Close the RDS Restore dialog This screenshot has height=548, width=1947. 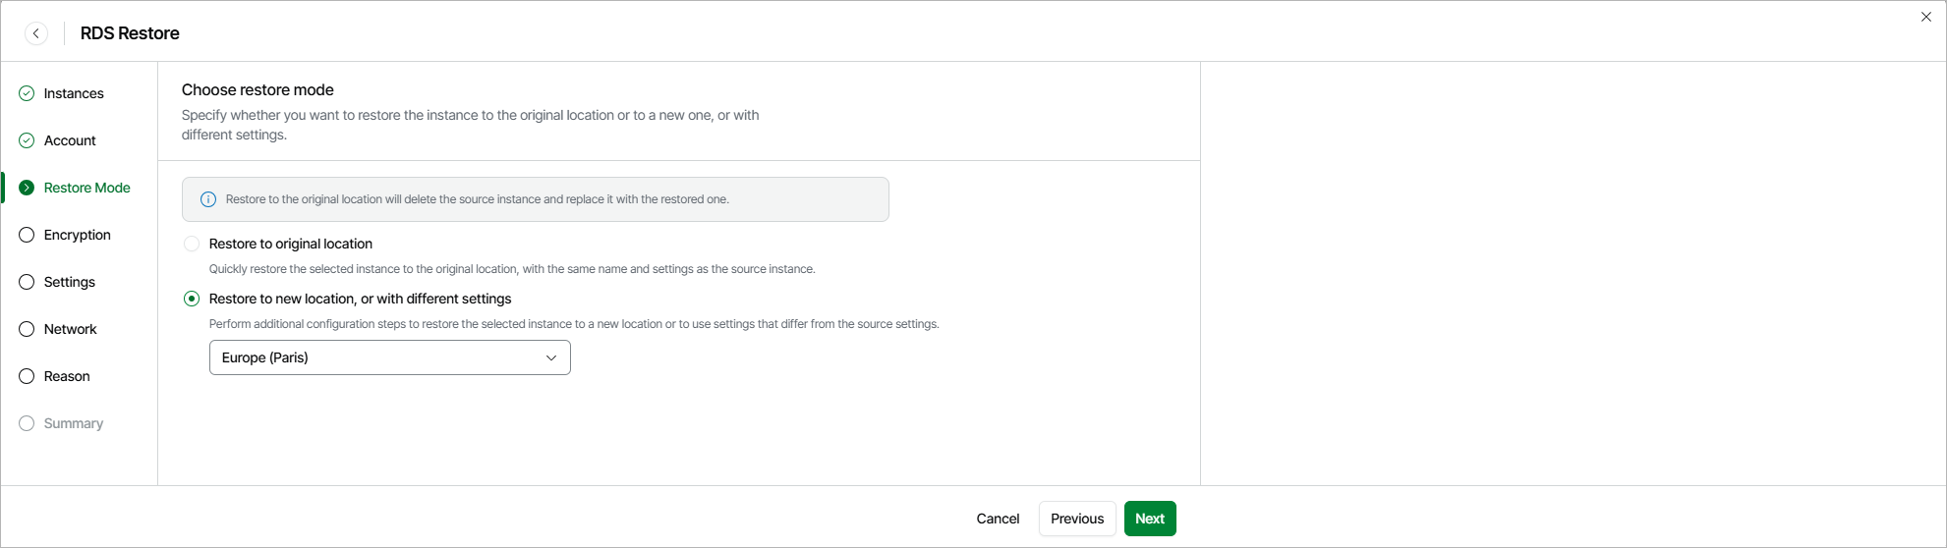tap(1926, 17)
